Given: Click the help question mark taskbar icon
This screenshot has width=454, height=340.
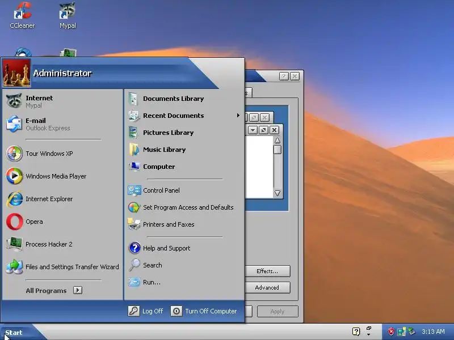Looking at the screenshot, I should pos(356,331).
